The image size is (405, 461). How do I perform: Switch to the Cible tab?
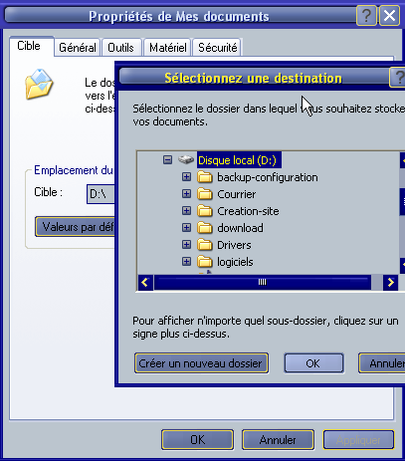(31, 46)
